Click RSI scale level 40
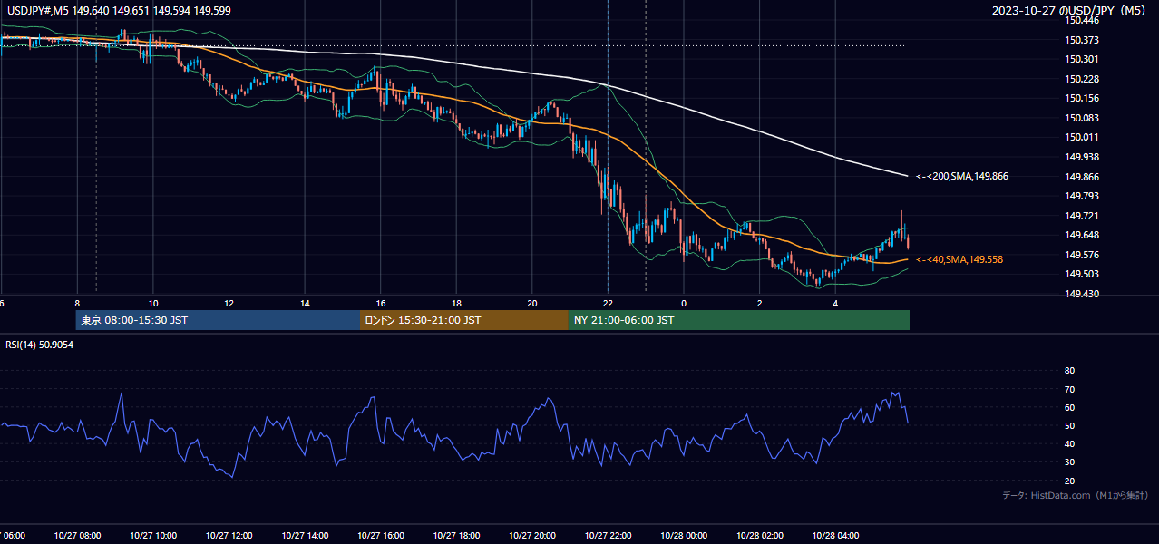The image size is (1159, 544). [x=1069, y=444]
